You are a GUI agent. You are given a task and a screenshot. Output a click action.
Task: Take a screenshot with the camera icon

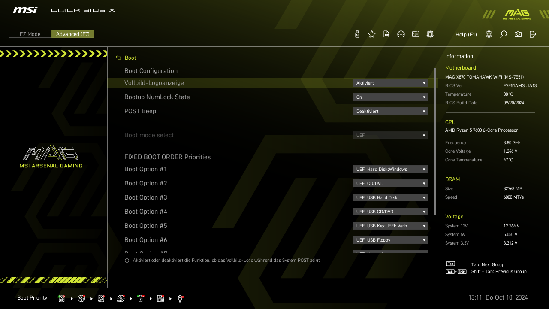518,34
